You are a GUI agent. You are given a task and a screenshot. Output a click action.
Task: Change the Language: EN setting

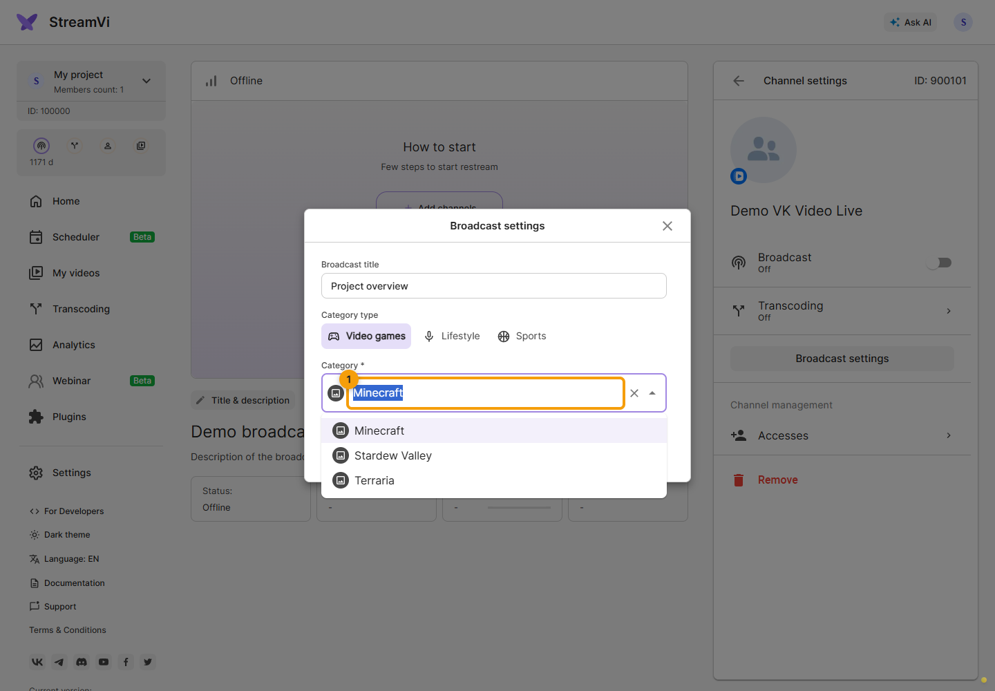coord(64,559)
